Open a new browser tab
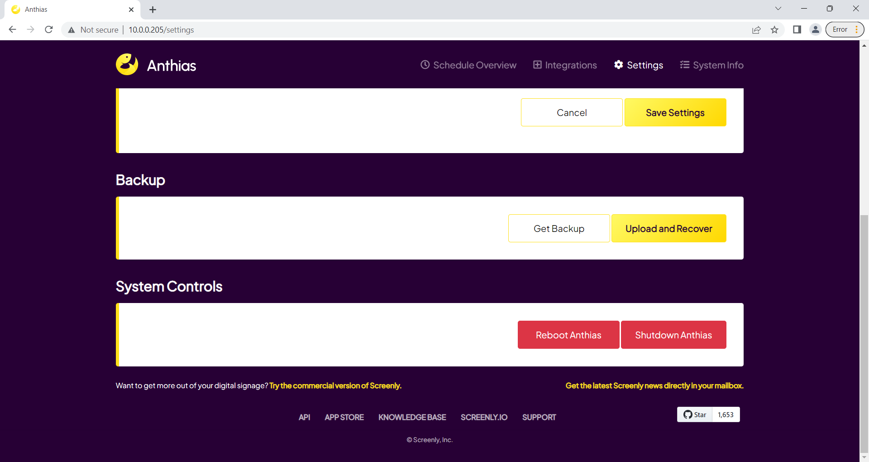This screenshot has width=869, height=462. coord(153,10)
